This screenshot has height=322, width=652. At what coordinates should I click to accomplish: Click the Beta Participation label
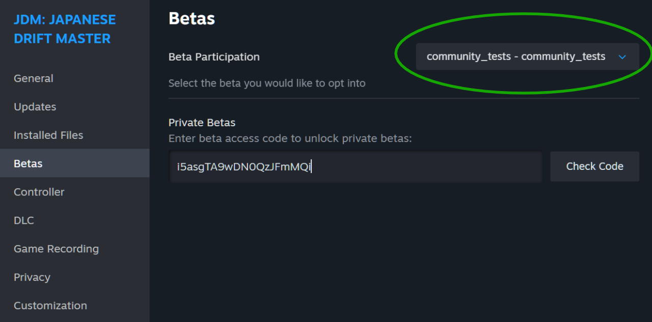[x=214, y=57]
